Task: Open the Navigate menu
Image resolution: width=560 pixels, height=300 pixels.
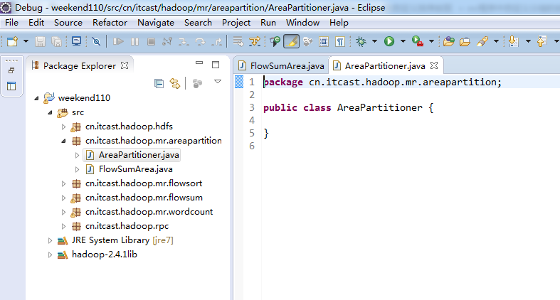Action: coord(156,23)
